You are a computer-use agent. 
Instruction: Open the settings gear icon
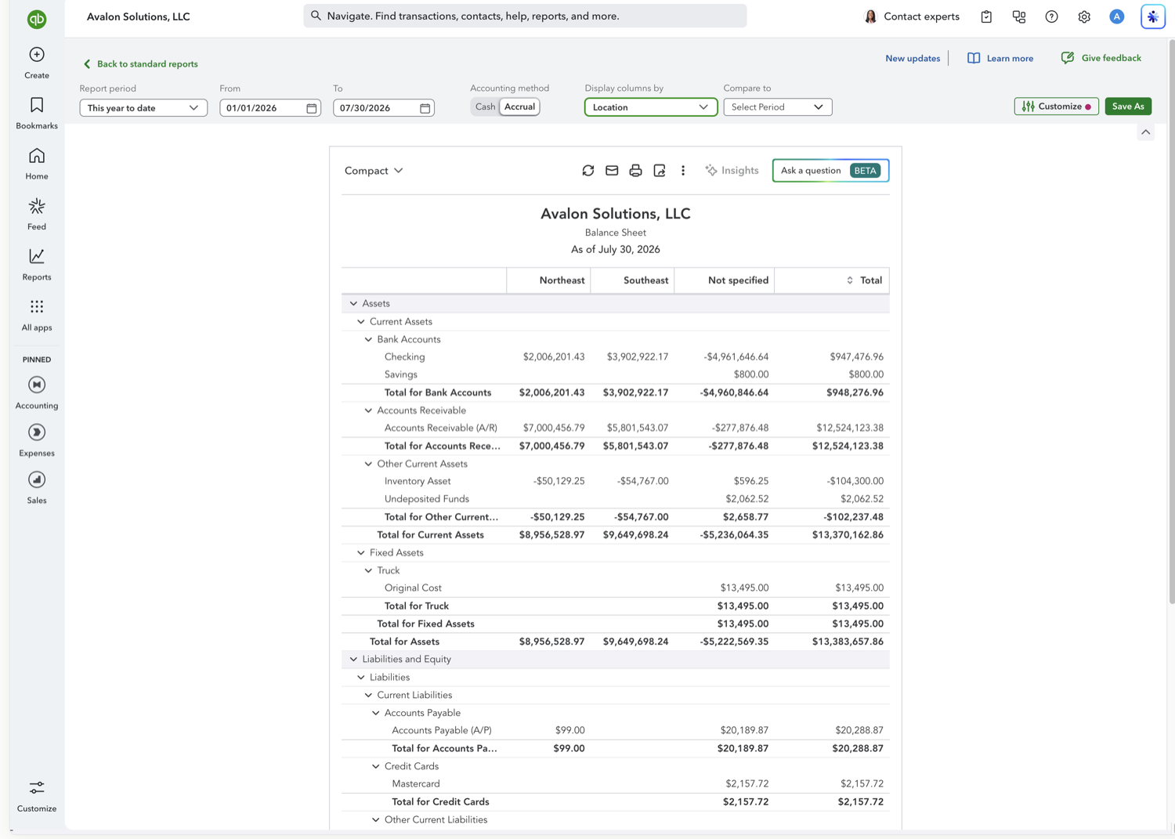click(x=1084, y=16)
